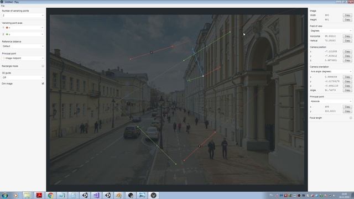The height and width of the screenshot is (199, 354).
Task: Click the fSpy title bar app icon
Action: pyautogui.click(x=2, y=2)
